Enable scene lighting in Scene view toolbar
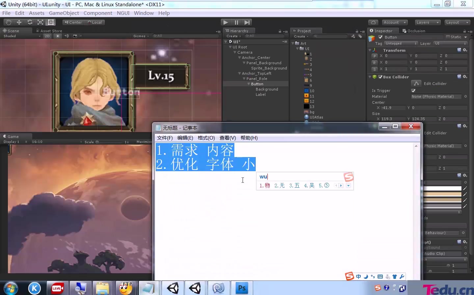The height and width of the screenshot is (295, 474). tap(57, 36)
